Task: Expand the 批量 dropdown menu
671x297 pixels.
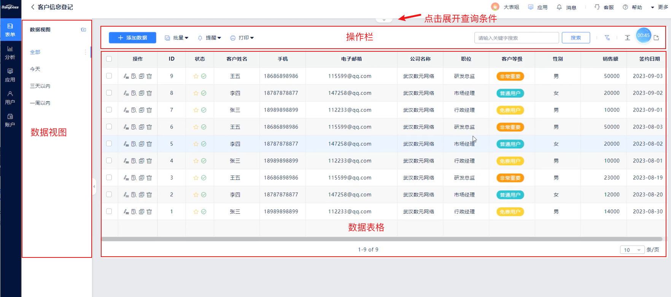Action: (x=177, y=38)
